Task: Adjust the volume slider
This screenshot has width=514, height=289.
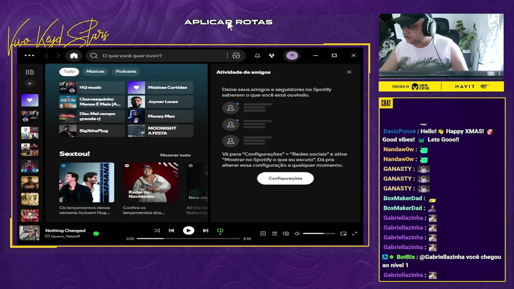Action: click(319, 234)
